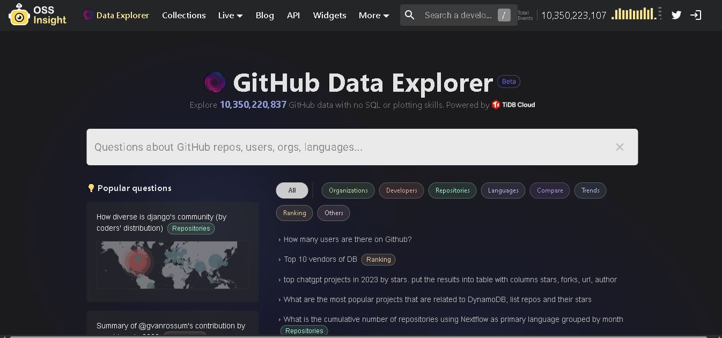Screen dimensions: 722x338
Task: Select the Developers filter pill
Action: pos(401,190)
